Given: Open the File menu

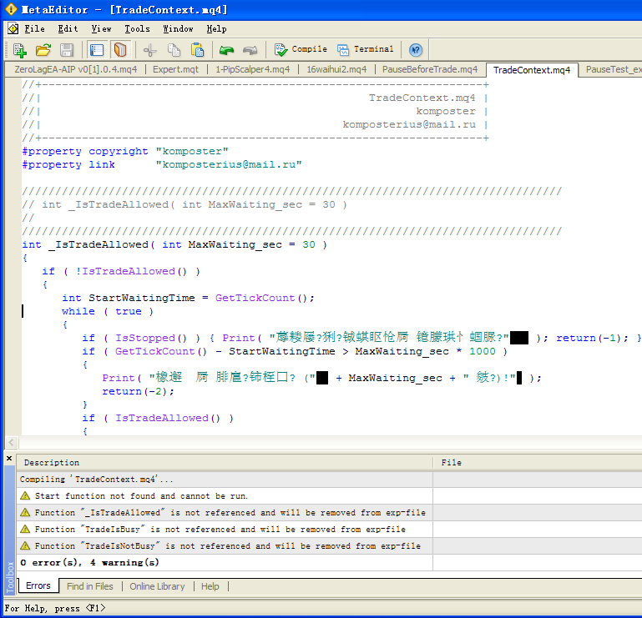Looking at the screenshot, I should (x=34, y=28).
